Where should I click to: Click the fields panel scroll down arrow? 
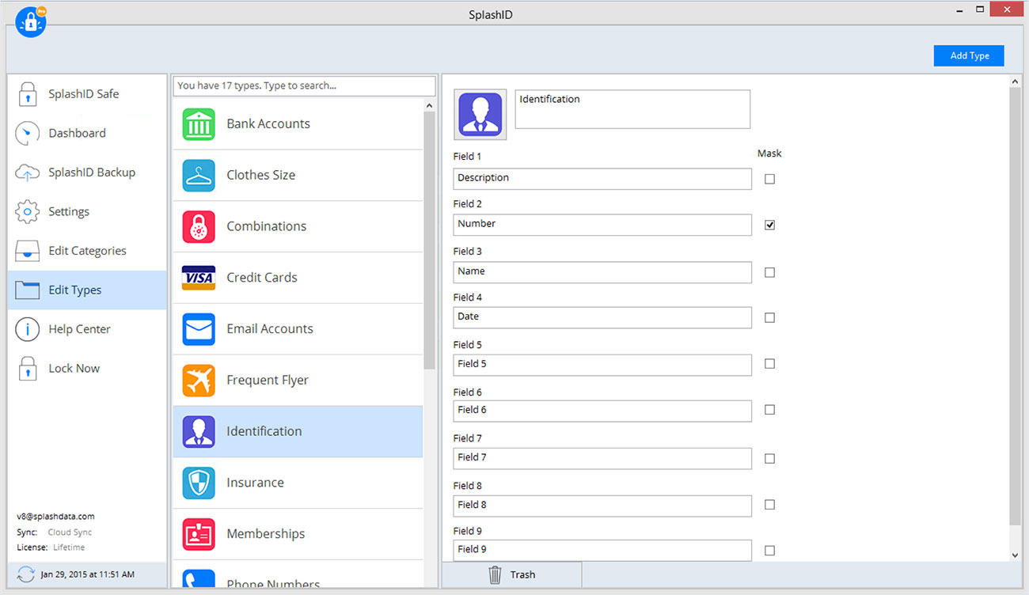[1016, 555]
